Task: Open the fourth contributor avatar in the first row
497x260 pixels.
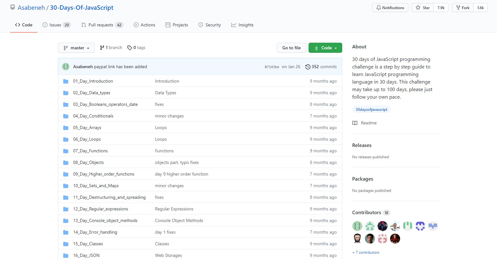Action: [395, 226]
